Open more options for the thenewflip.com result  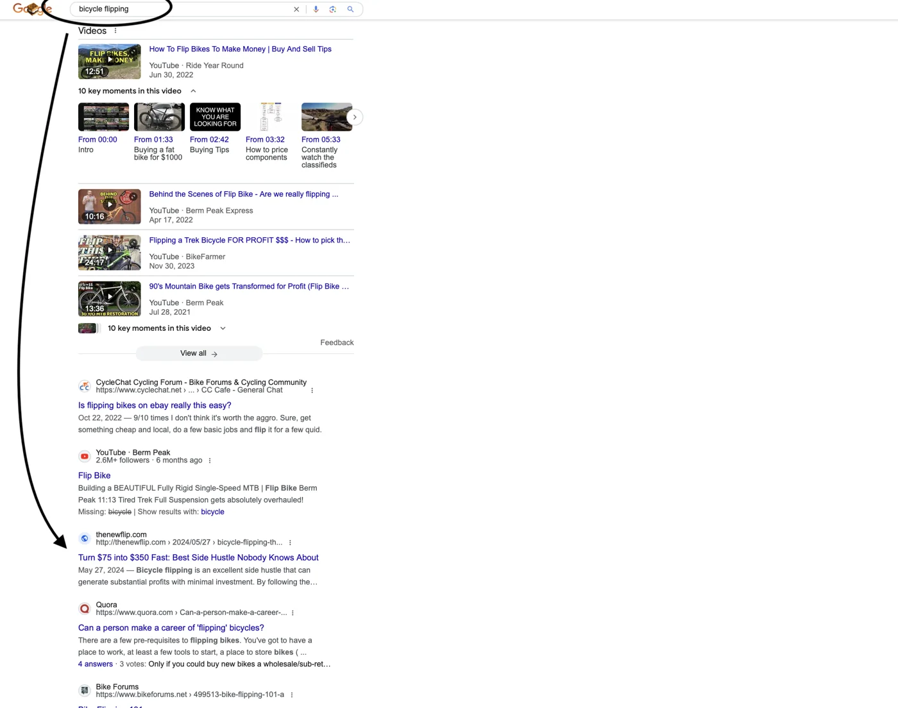tap(290, 543)
